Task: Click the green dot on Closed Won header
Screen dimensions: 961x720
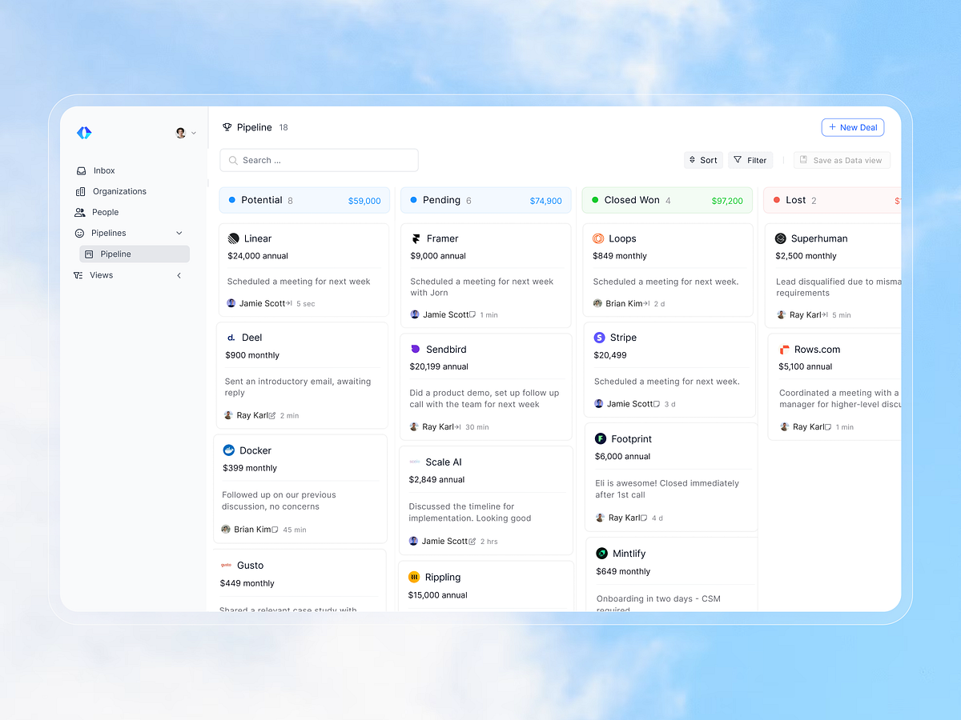Action: 595,200
